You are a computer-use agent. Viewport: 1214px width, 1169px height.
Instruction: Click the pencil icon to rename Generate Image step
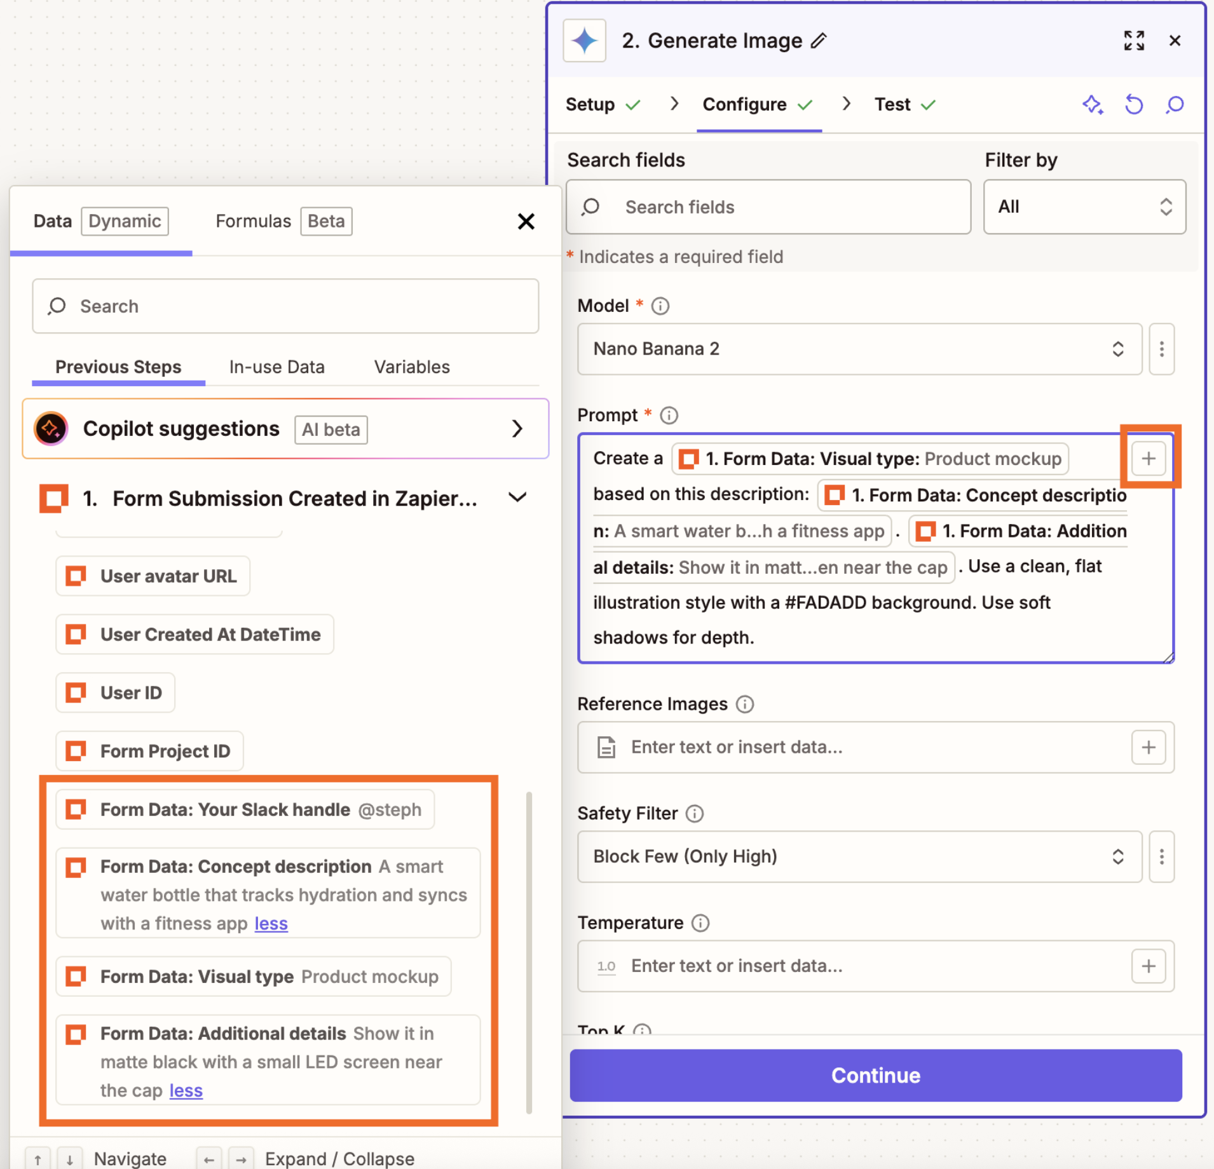click(x=820, y=40)
